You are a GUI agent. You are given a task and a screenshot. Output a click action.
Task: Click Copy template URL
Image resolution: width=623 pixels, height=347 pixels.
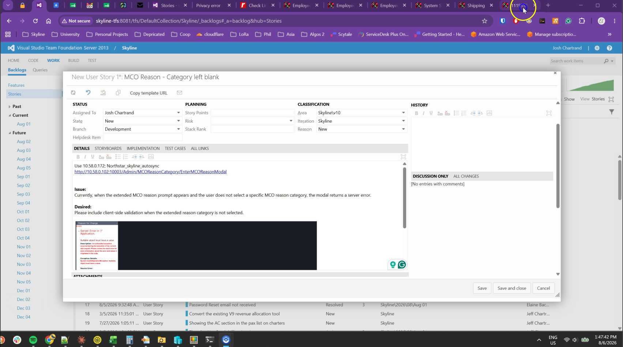(x=148, y=93)
